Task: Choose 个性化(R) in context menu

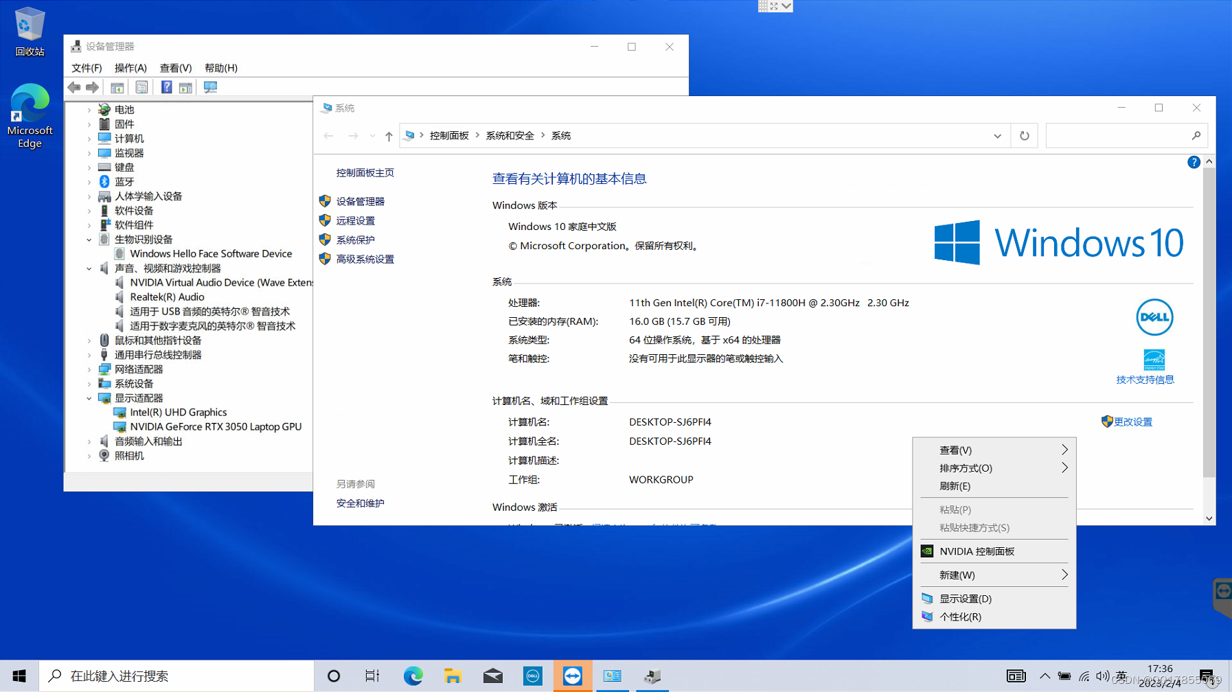Action: coord(994,616)
